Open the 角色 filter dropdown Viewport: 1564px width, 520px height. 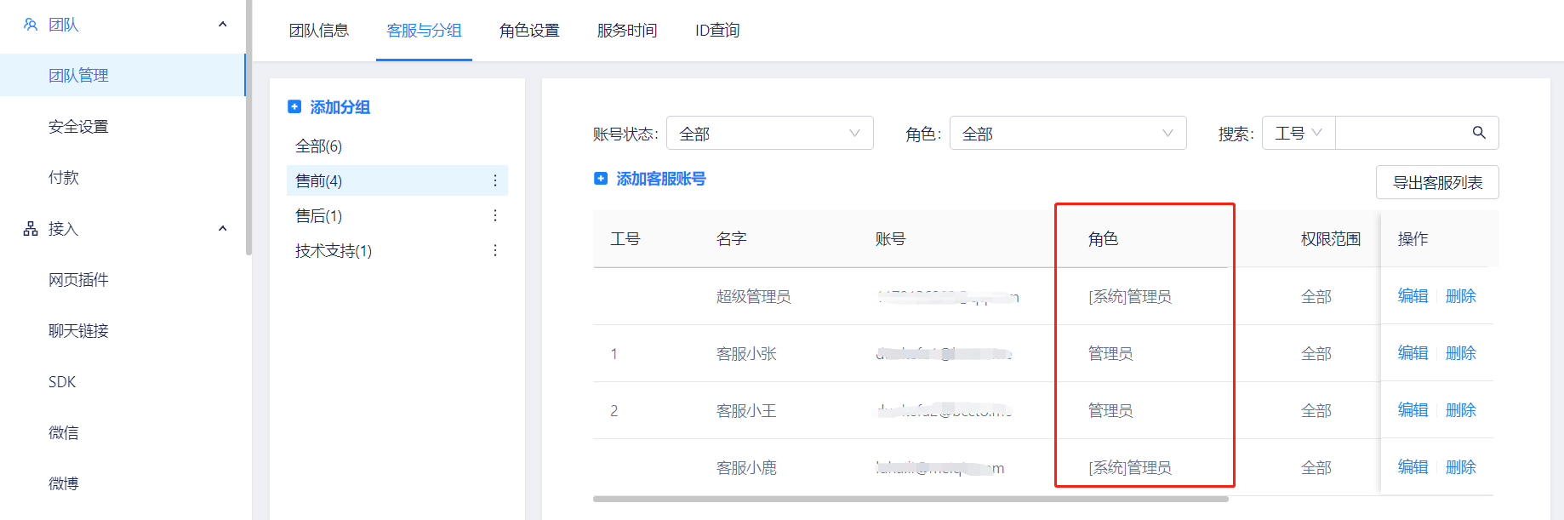[x=1068, y=133]
